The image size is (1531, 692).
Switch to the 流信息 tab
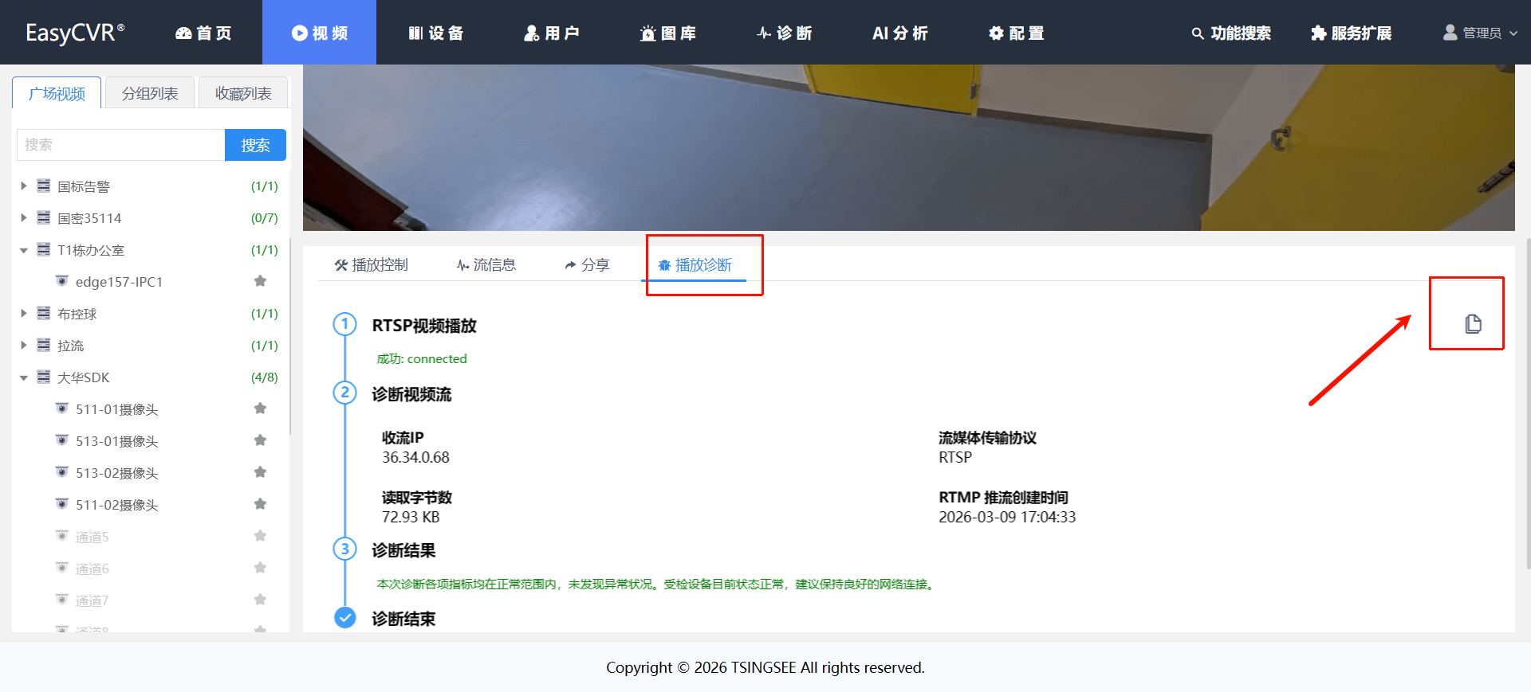click(486, 264)
